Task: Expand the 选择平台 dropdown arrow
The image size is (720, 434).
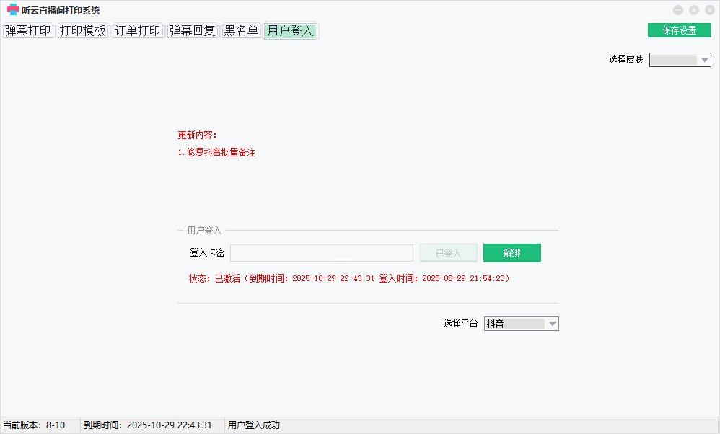Action: tap(553, 324)
